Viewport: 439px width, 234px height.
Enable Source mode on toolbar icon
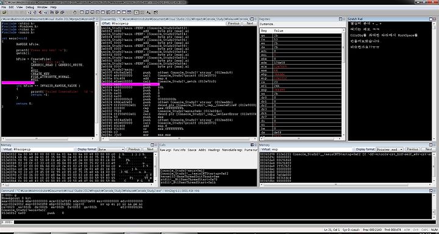pos(136,12)
